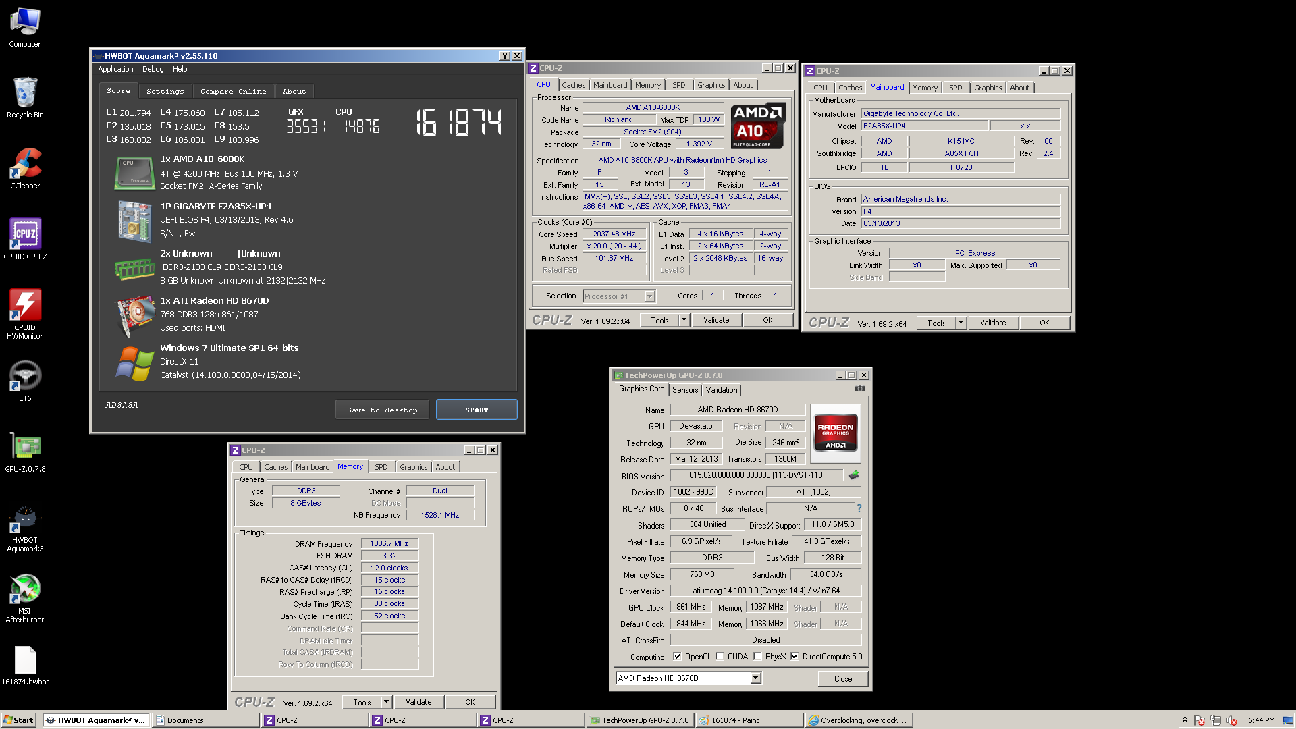Click the Windows logo icon in Aquamark
The height and width of the screenshot is (729, 1296).
(135, 363)
